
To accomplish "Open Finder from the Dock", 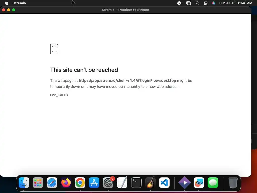I will (24, 183).
